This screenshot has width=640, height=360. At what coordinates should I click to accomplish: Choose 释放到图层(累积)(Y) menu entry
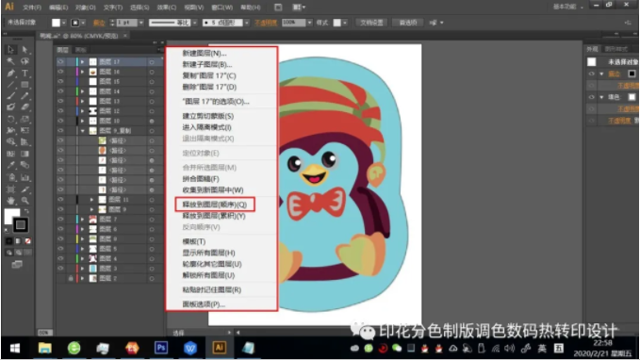pyautogui.click(x=214, y=216)
